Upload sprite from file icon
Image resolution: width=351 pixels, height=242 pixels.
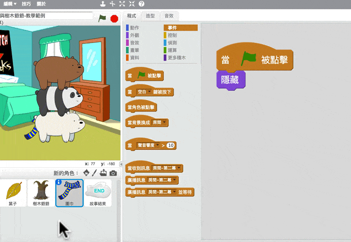[103, 173]
